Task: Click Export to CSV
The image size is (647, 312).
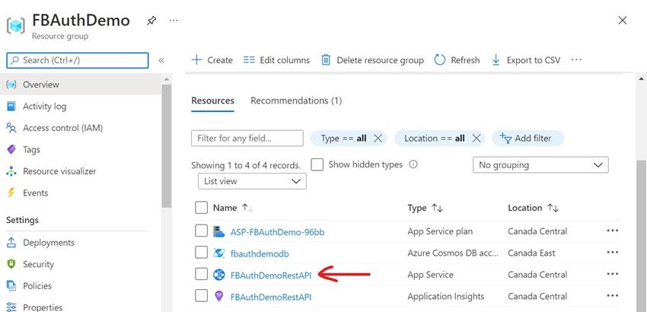Action: [526, 60]
